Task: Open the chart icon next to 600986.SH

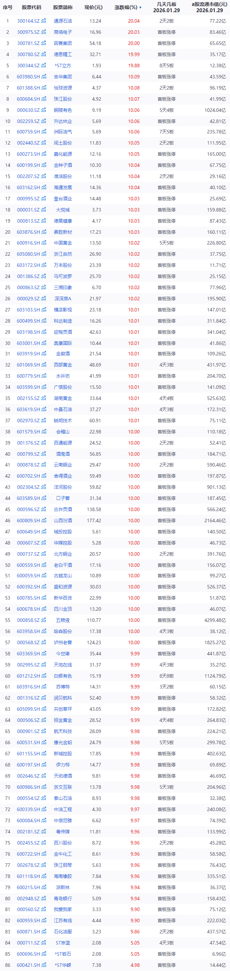Action: (x=44, y=787)
